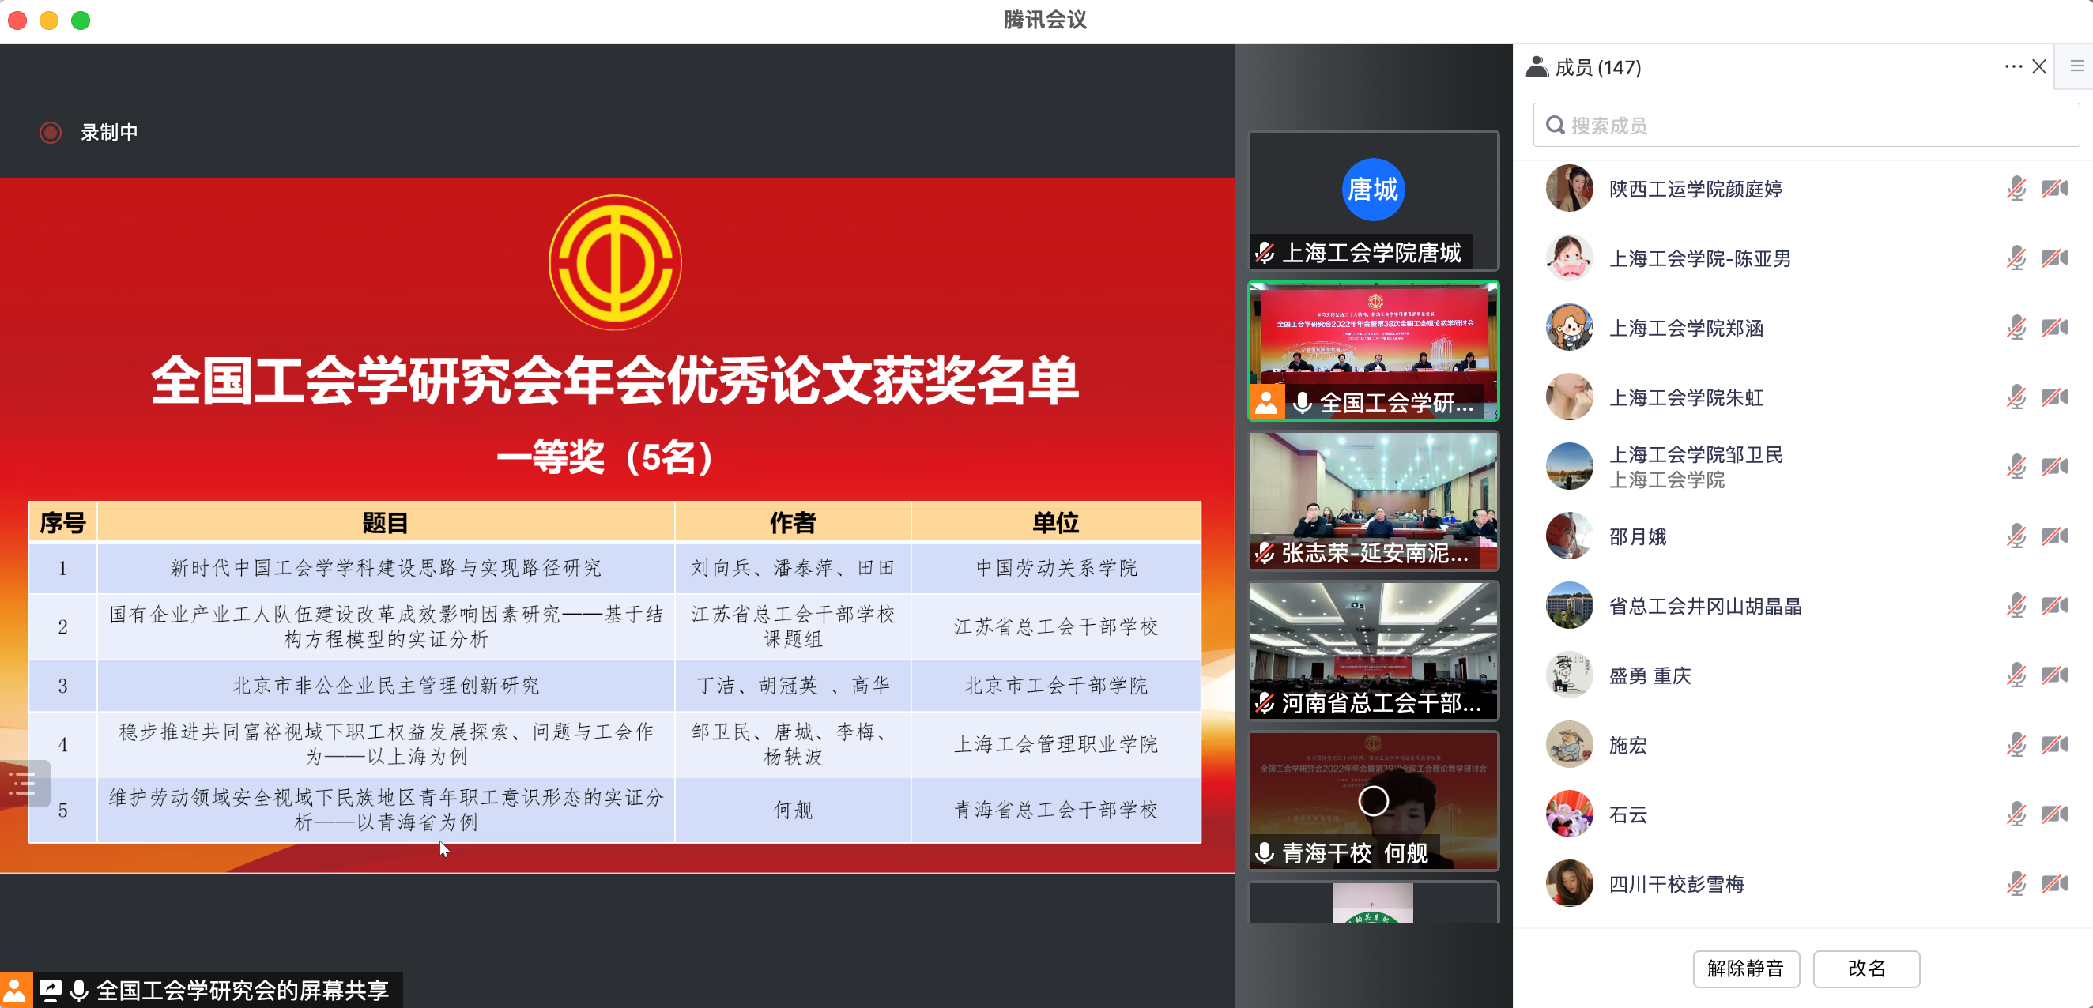Click microphone icon for 石云
2093x1008 pixels.
[x=2016, y=814]
